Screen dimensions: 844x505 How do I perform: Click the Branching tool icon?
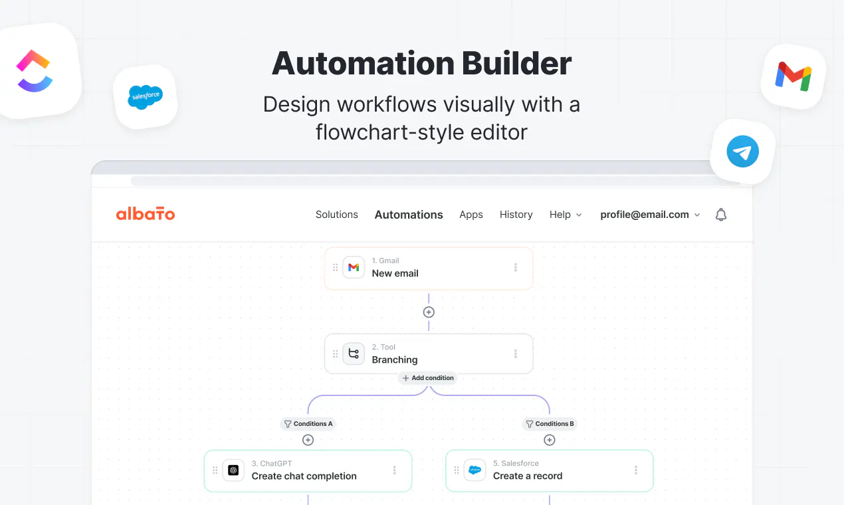[x=354, y=353]
